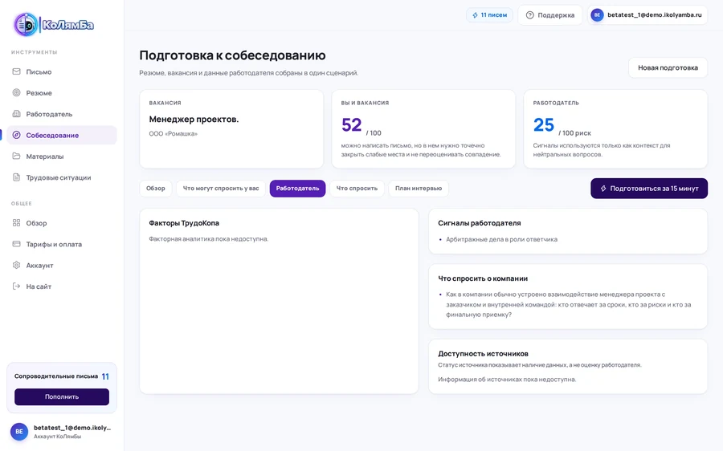Open Аккаунт settings page
The width and height of the screenshot is (723, 451).
click(x=61, y=266)
